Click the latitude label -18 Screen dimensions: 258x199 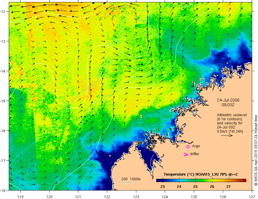tap(3, 190)
